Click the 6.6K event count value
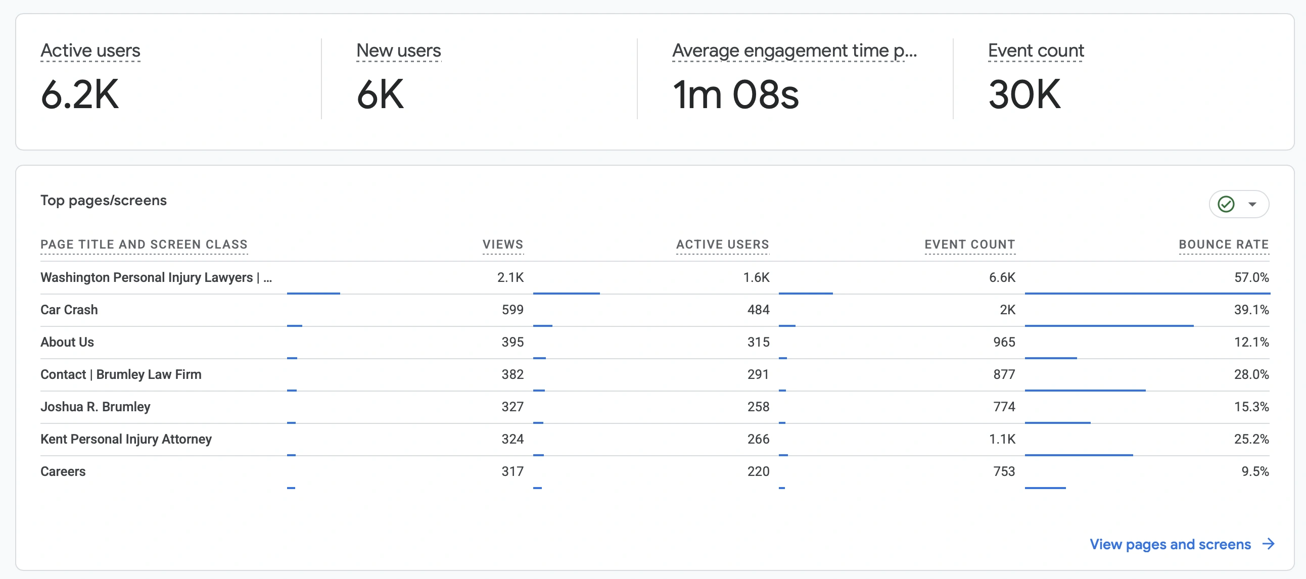The height and width of the screenshot is (579, 1306). coord(1002,277)
